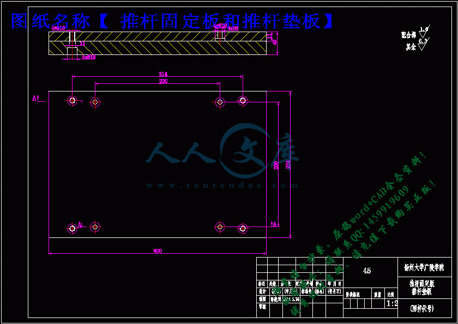Viewport: 458px width, 324px height.
Task: Select the 其余 roughness note label
Action: [411, 47]
